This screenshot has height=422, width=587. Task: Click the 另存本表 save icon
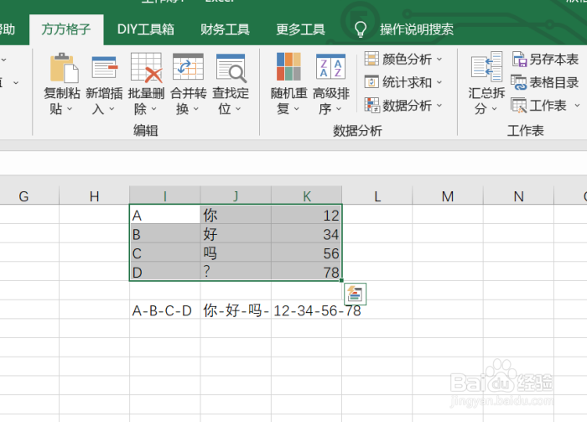(520, 60)
